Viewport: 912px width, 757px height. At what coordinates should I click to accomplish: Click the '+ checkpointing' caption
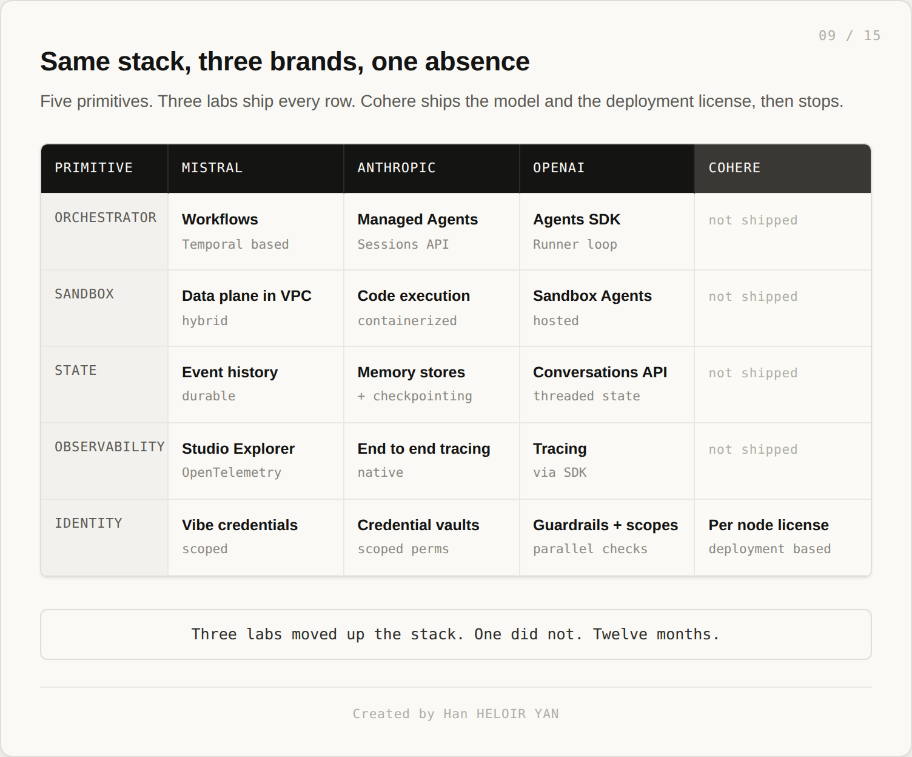pyautogui.click(x=415, y=396)
